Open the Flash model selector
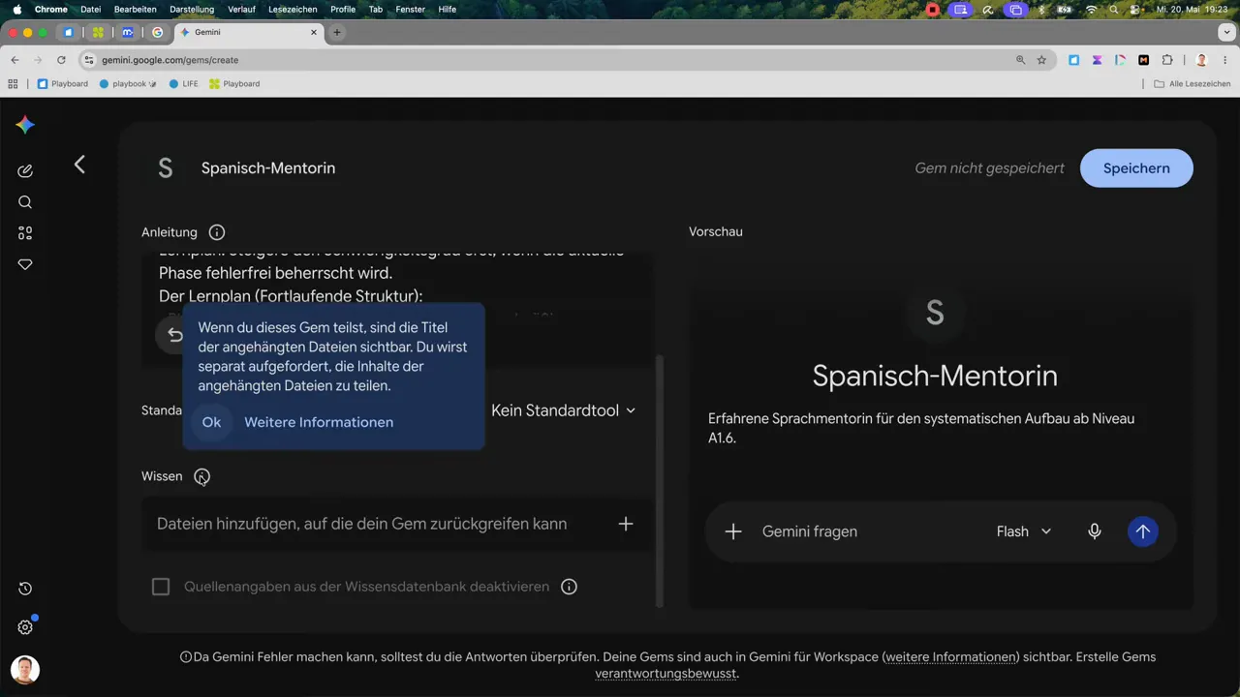Screen dimensions: 1240x697 point(1024,531)
